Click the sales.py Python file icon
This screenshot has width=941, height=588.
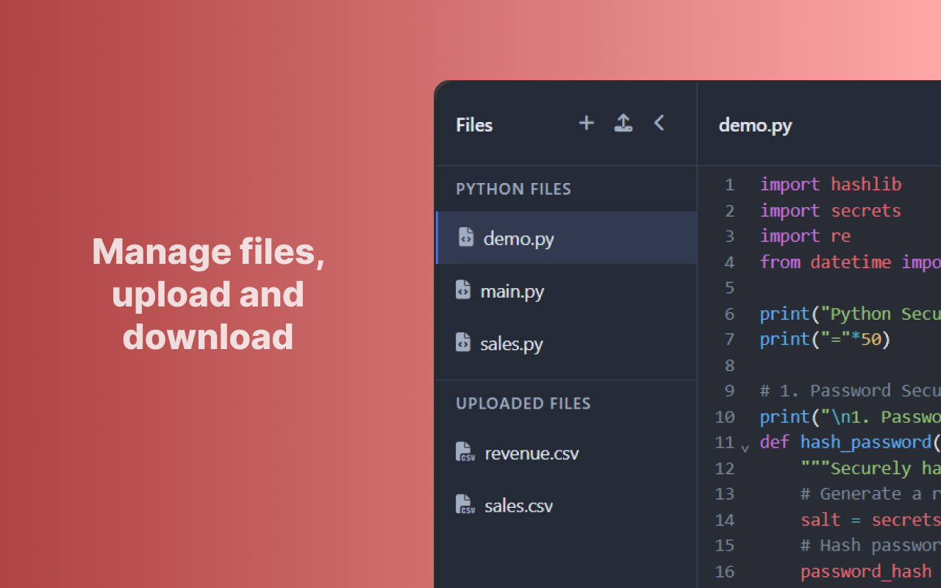click(x=462, y=343)
